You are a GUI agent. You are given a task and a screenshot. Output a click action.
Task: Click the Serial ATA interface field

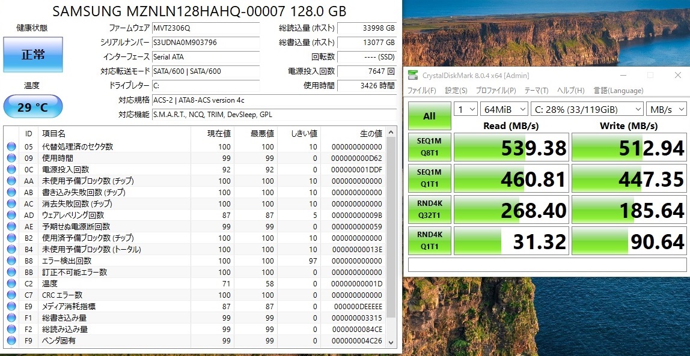206,57
